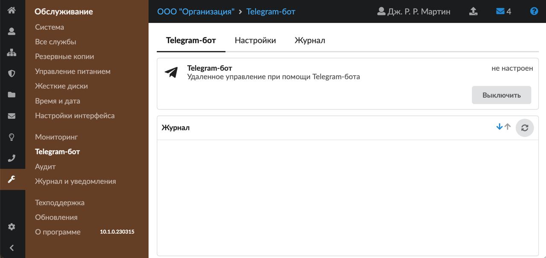Sort the log upward with grey arrow
This screenshot has height=258, width=546.
click(x=508, y=127)
